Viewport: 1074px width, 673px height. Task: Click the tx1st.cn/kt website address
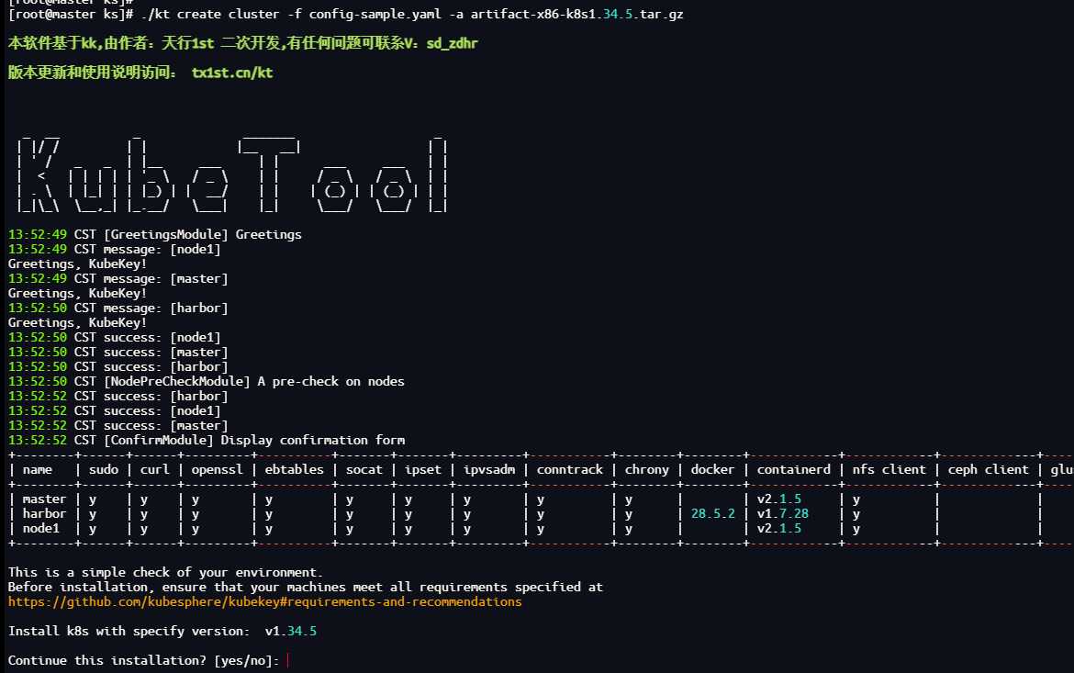[232, 73]
